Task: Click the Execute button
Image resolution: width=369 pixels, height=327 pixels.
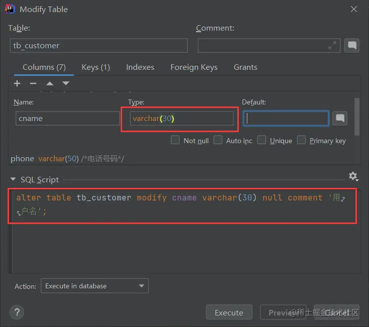Action: pos(229,312)
